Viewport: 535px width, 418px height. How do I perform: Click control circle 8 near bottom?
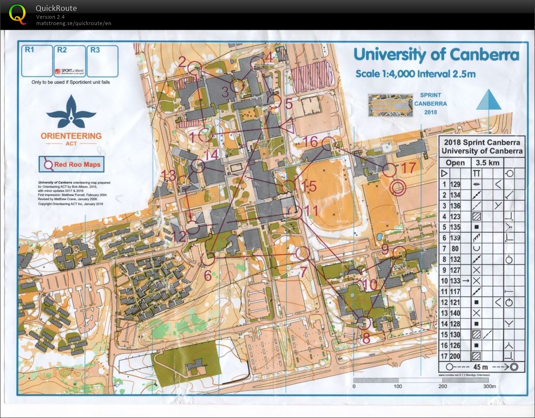point(363,323)
